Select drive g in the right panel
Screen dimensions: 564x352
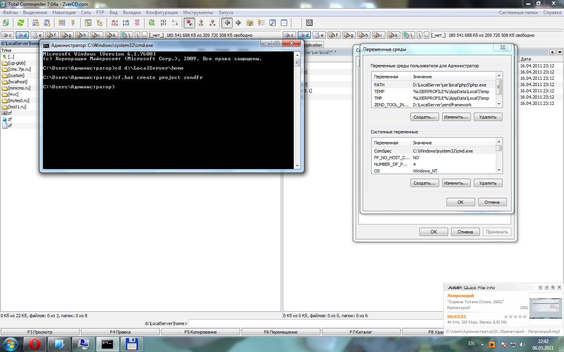tap(349, 35)
